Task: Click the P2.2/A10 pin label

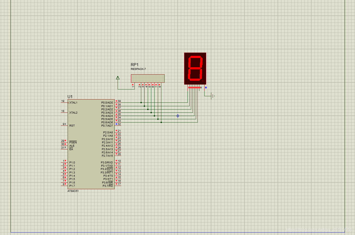Action: [x=107, y=139]
